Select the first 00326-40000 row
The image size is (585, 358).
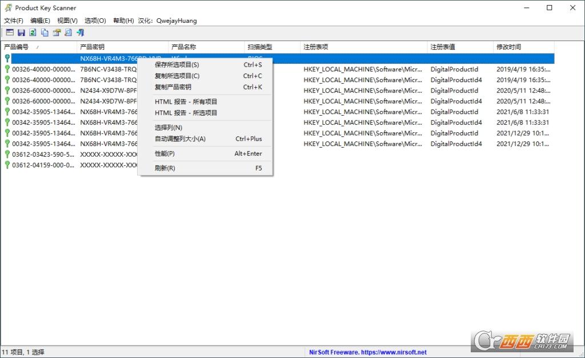click(x=43, y=69)
